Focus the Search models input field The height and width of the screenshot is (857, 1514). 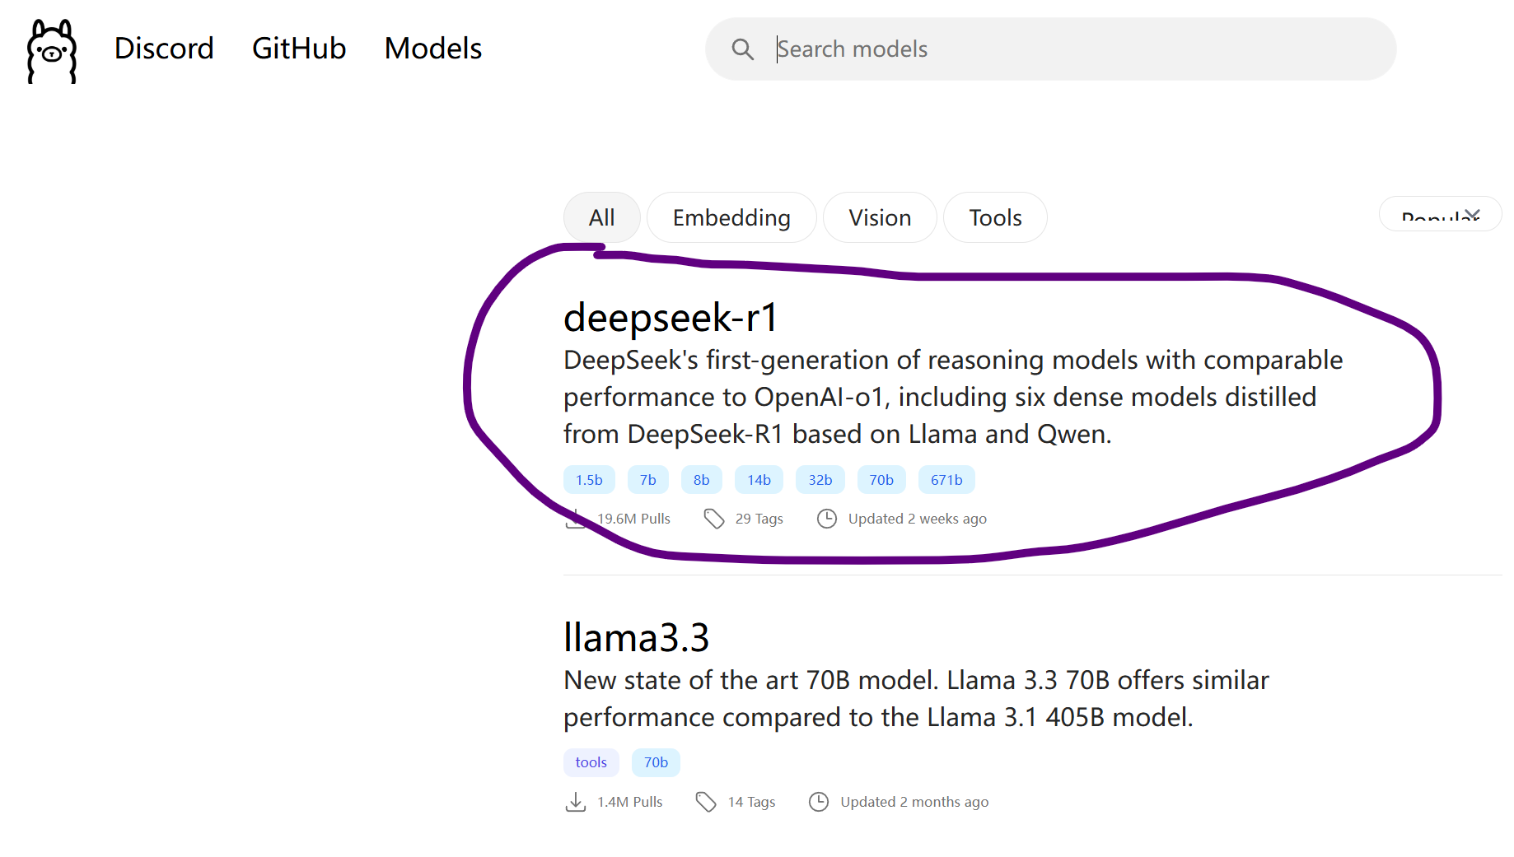pos(1071,49)
